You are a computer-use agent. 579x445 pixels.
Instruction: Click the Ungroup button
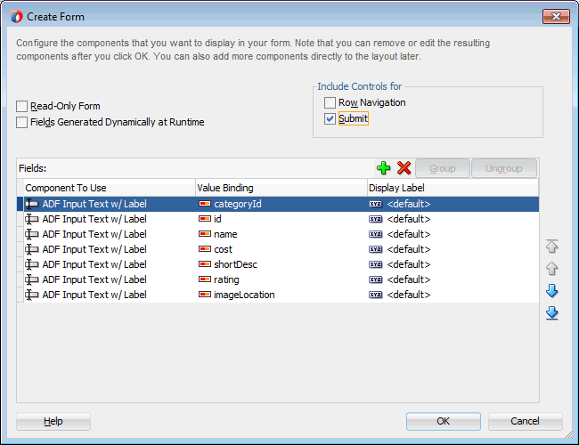(503, 168)
